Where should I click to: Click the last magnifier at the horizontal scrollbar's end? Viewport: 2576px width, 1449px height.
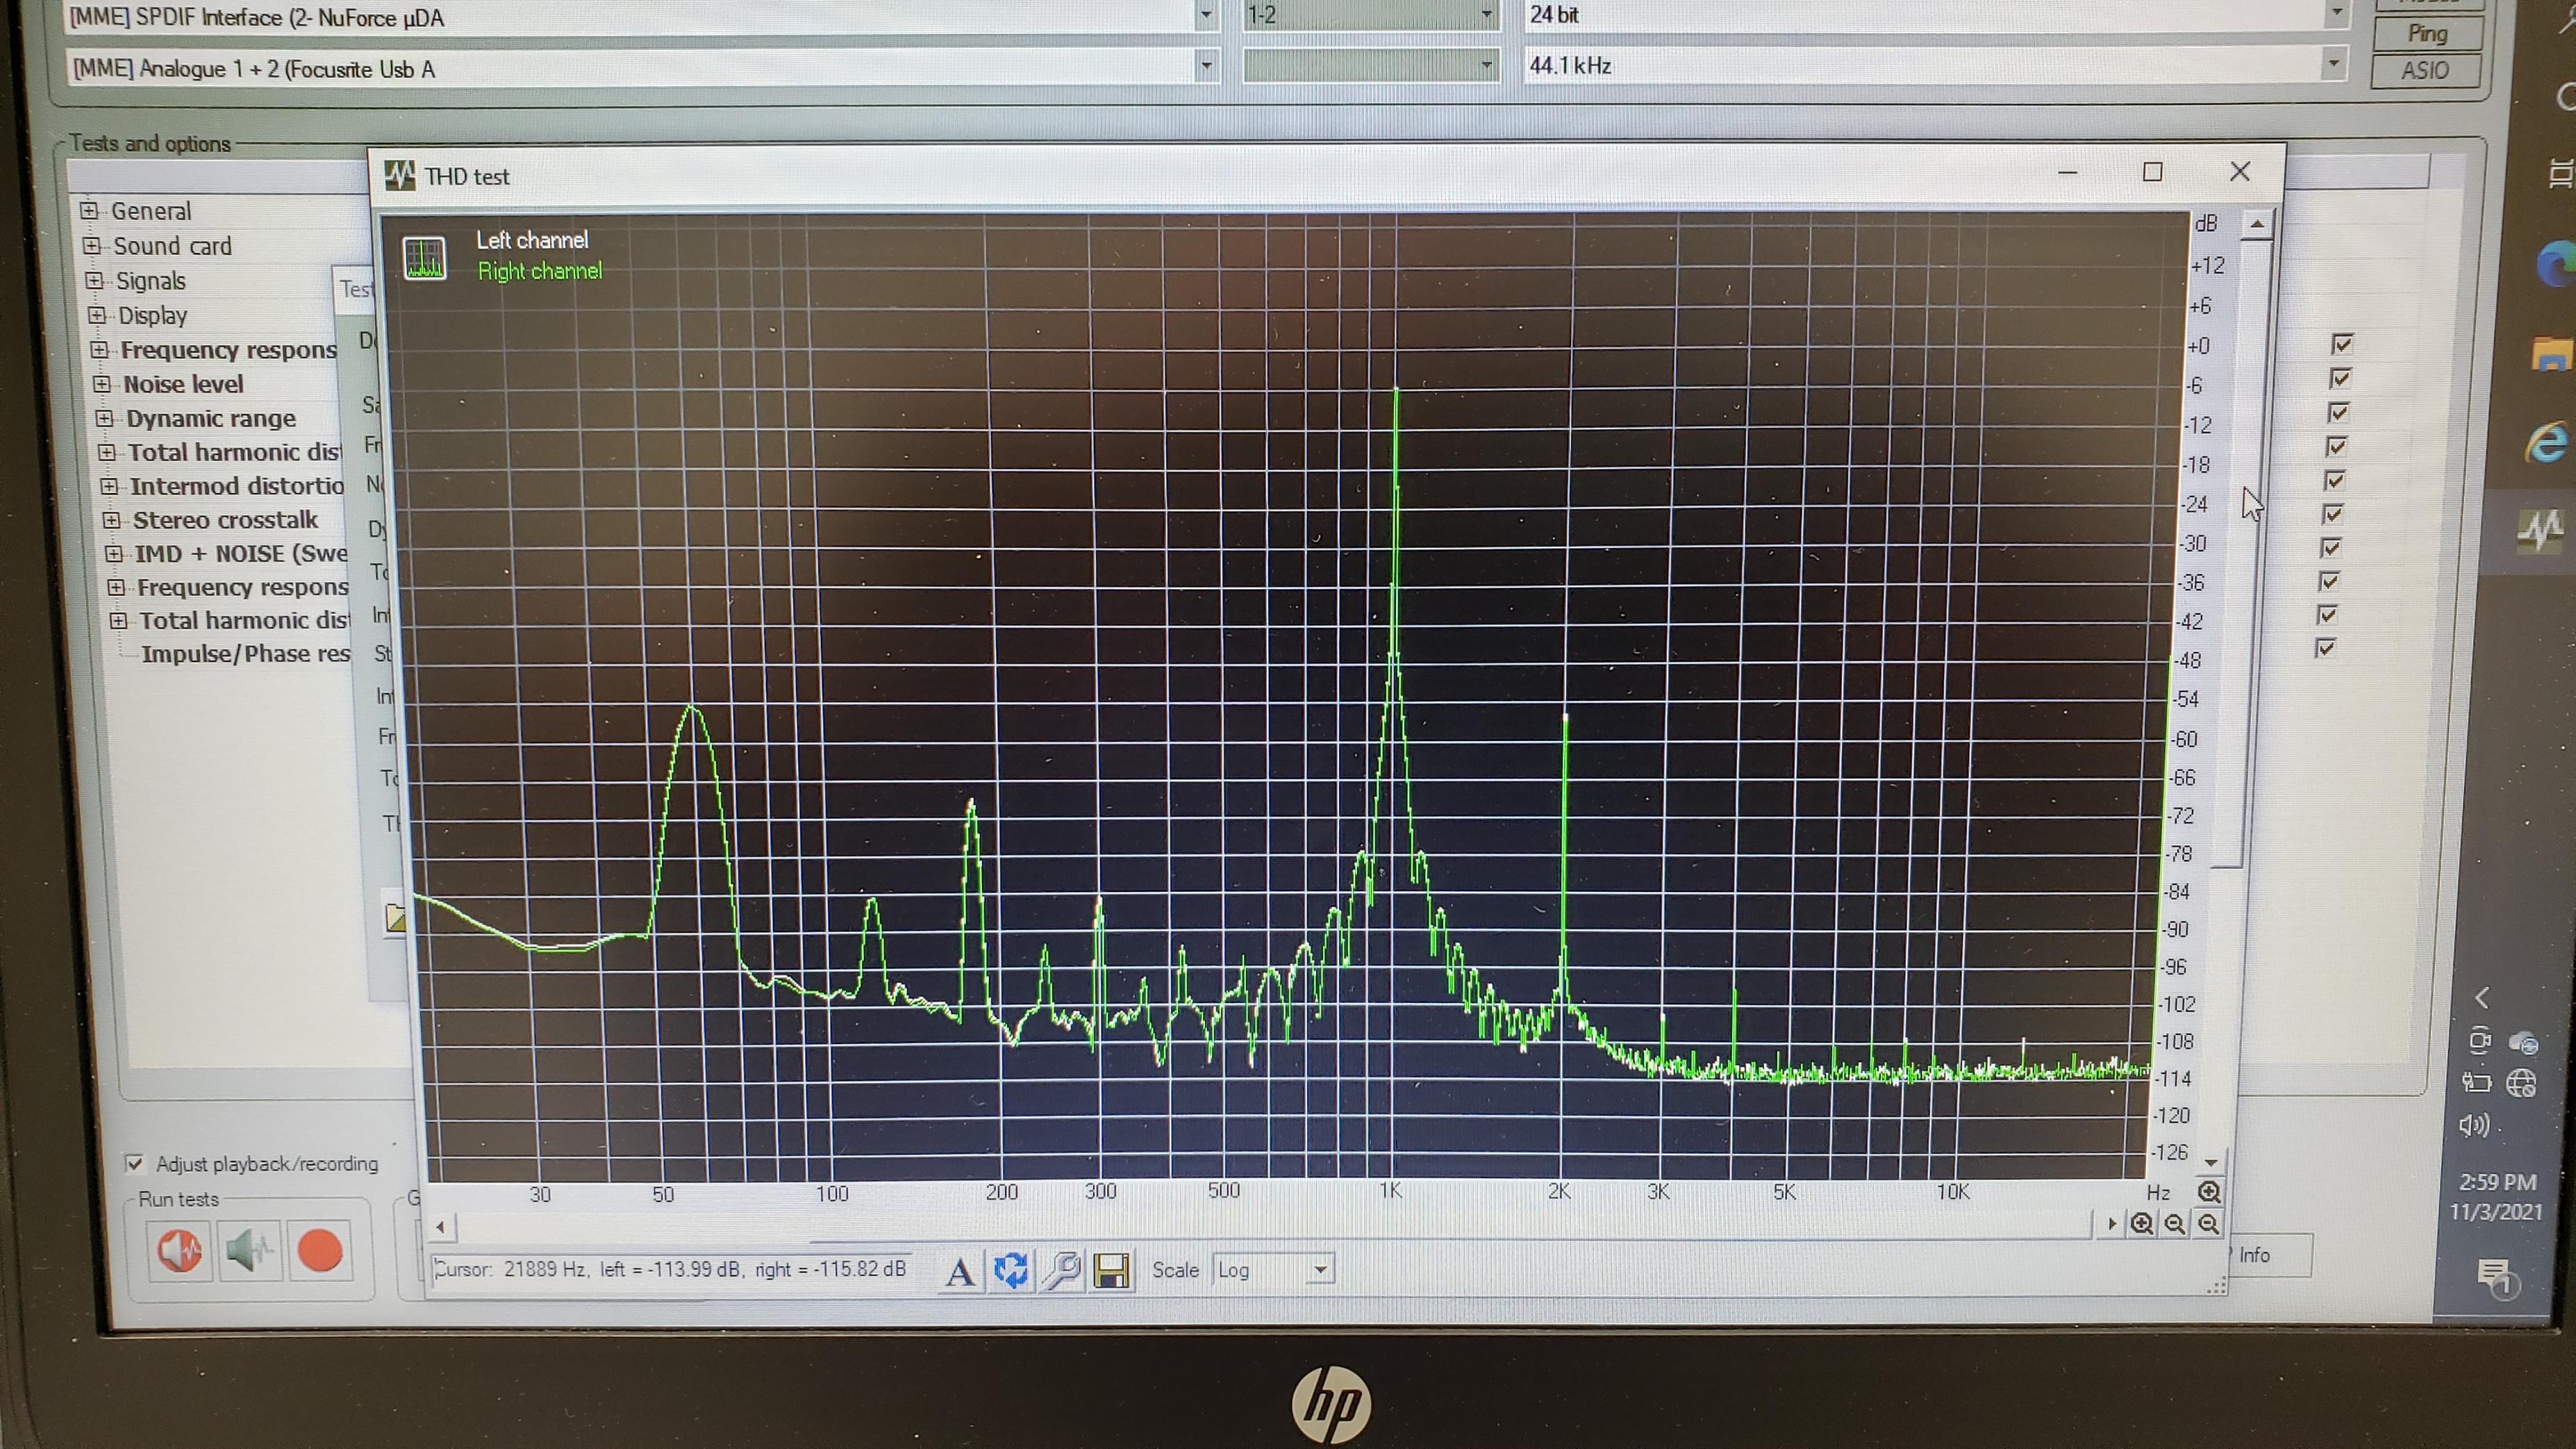[x=2208, y=1224]
